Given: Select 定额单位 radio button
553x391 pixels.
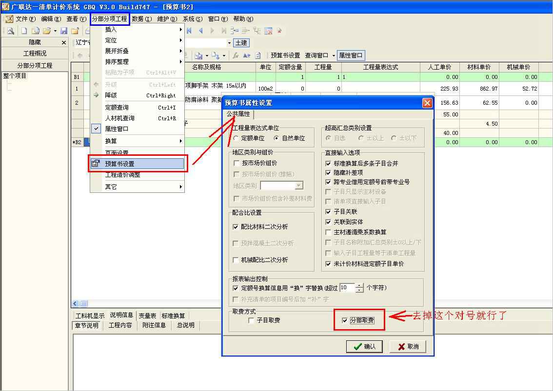Looking at the screenshot, I should pyautogui.click(x=236, y=138).
